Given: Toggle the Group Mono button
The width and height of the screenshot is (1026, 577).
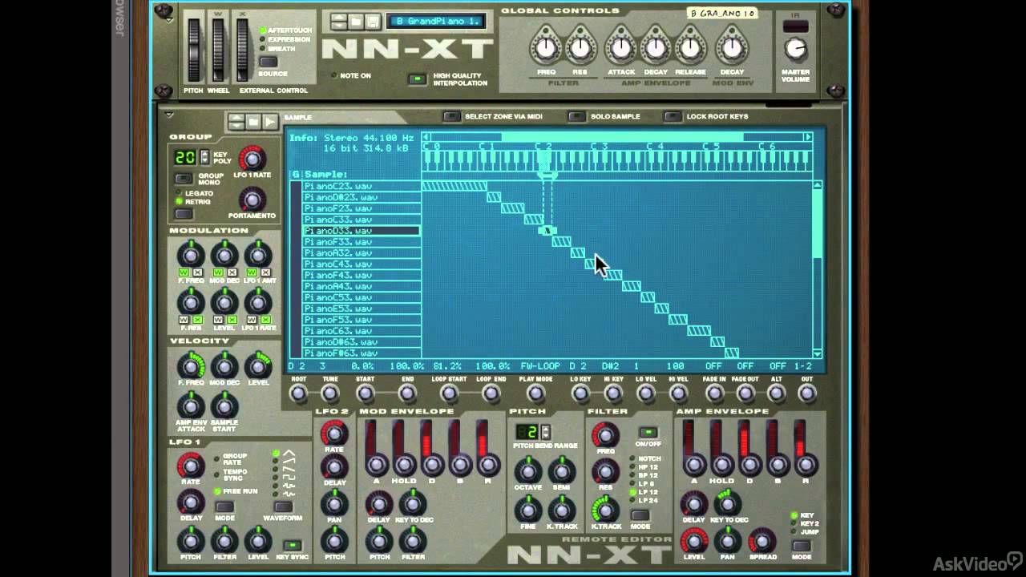Looking at the screenshot, I should [x=184, y=178].
